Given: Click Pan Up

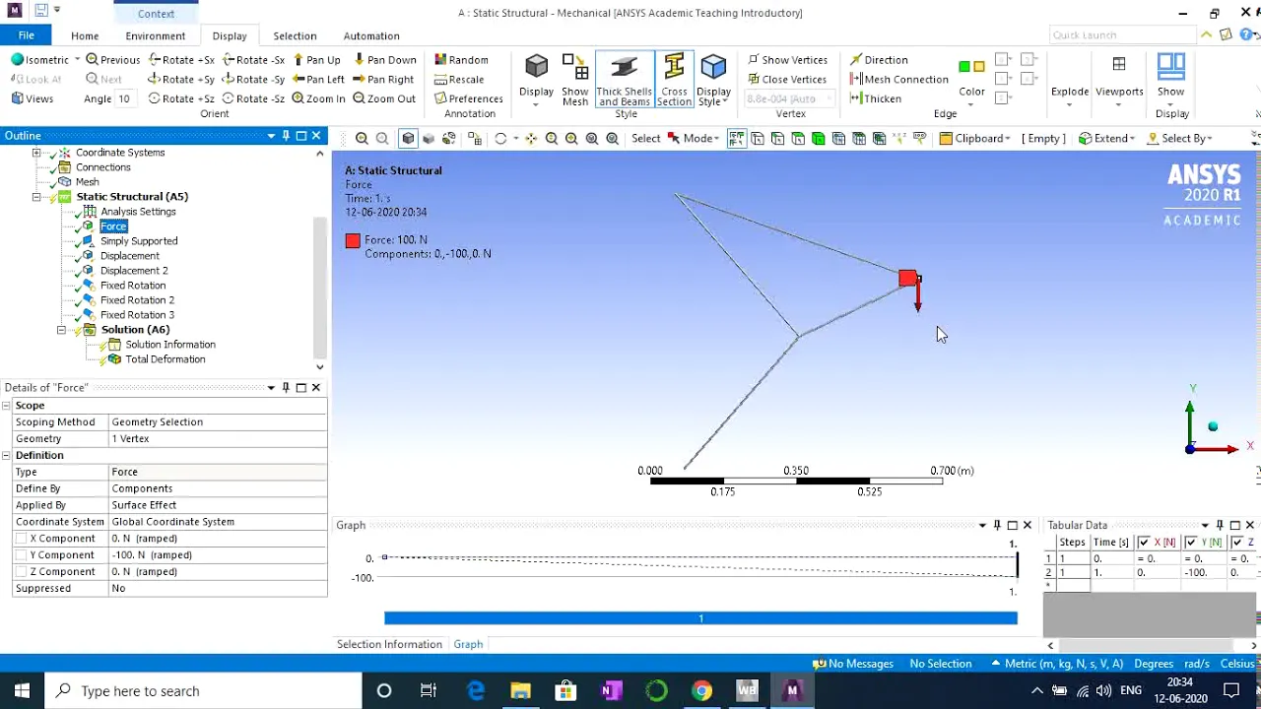Looking at the screenshot, I should click(317, 60).
